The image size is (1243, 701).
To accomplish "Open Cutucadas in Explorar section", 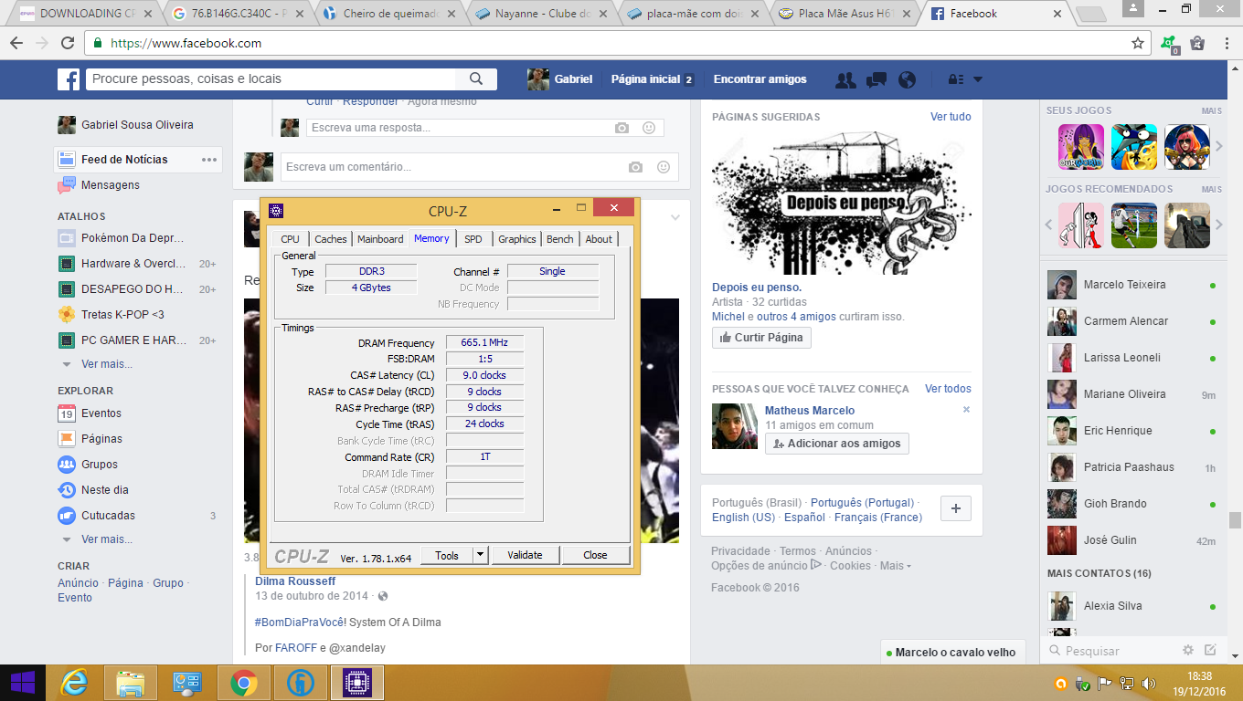I will point(108,516).
